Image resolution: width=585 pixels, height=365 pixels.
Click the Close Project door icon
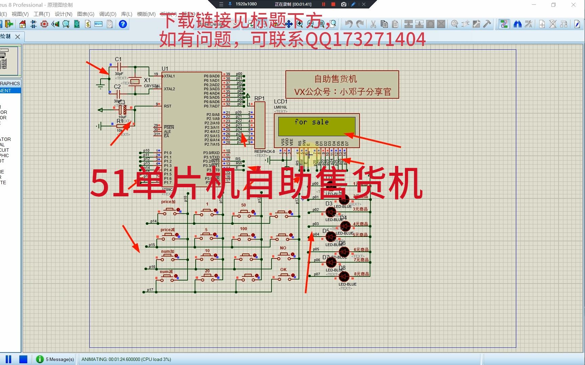coord(9,24)
